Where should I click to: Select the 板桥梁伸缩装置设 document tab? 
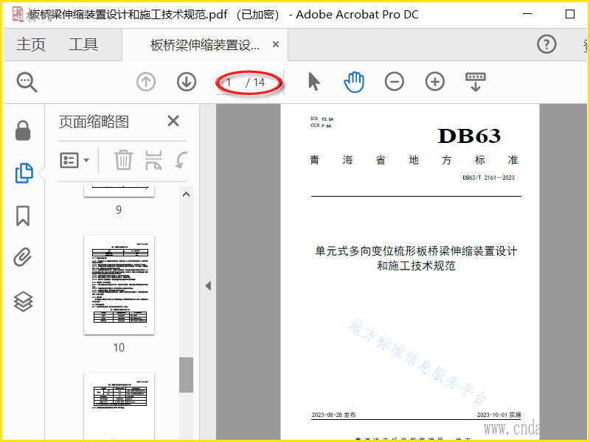[x=205, y=45]
